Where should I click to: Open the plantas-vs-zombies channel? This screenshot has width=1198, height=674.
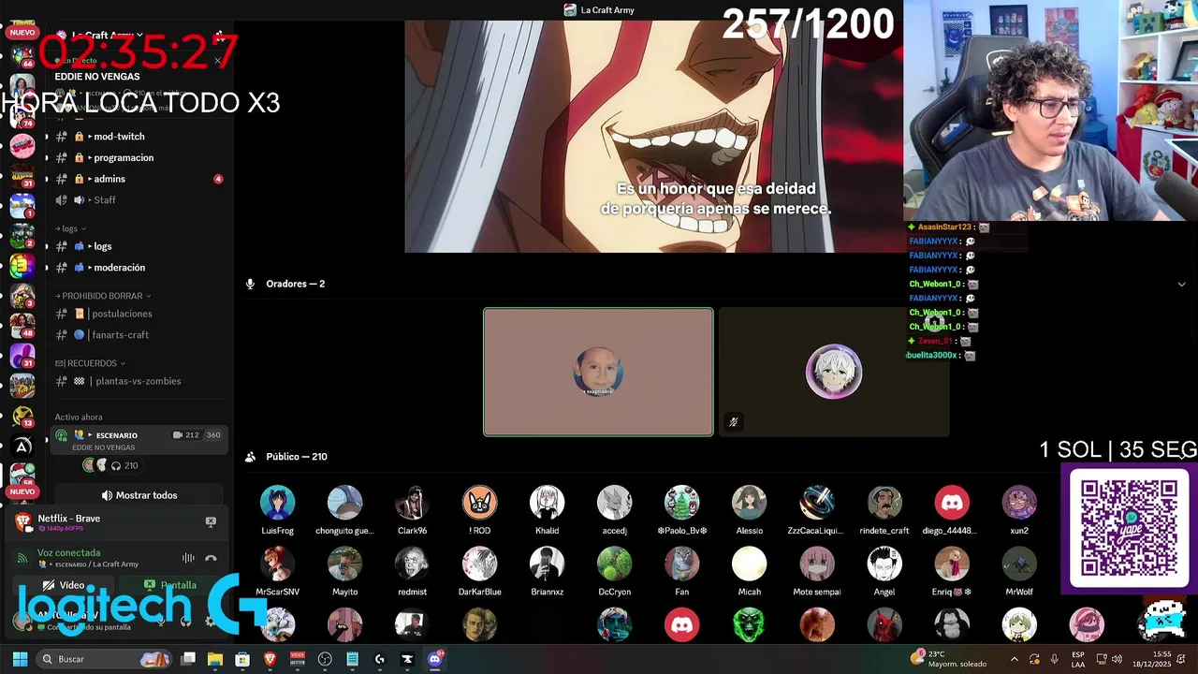click(139, 381)
